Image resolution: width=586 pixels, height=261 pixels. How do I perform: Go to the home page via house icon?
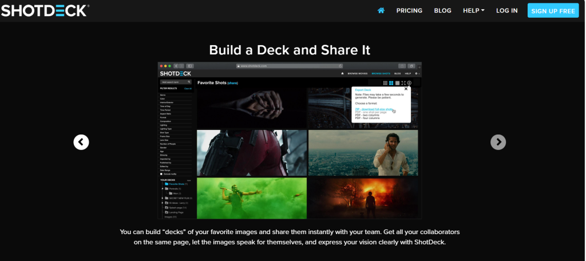tap(381, 10)
